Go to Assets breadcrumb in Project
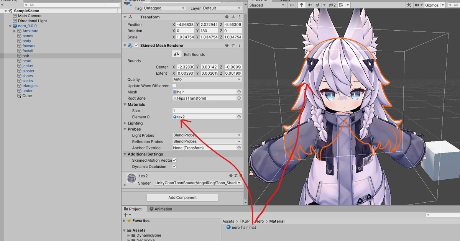The width and height of the screenshot is (460, 241). pos(228,221)
